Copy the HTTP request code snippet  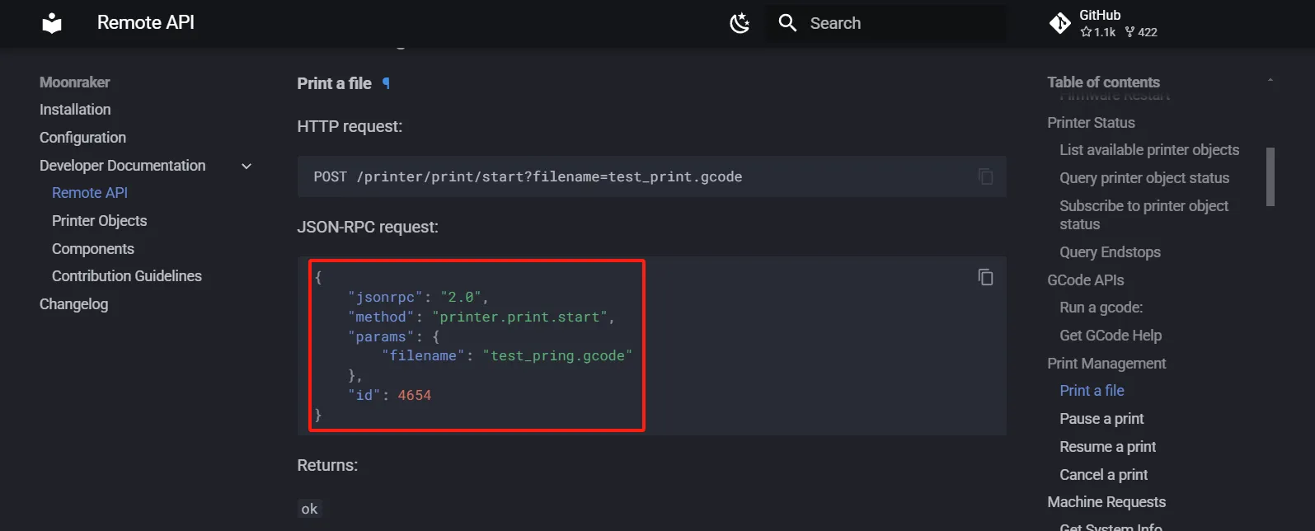[x=985, y=176]
